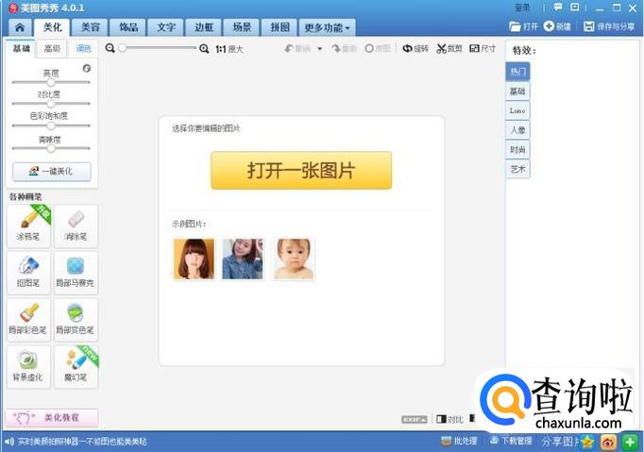Switch to the 美容 beauty tab
This screenshot has height=452, width=644.
pyautogui.click(x=90, y=27)
